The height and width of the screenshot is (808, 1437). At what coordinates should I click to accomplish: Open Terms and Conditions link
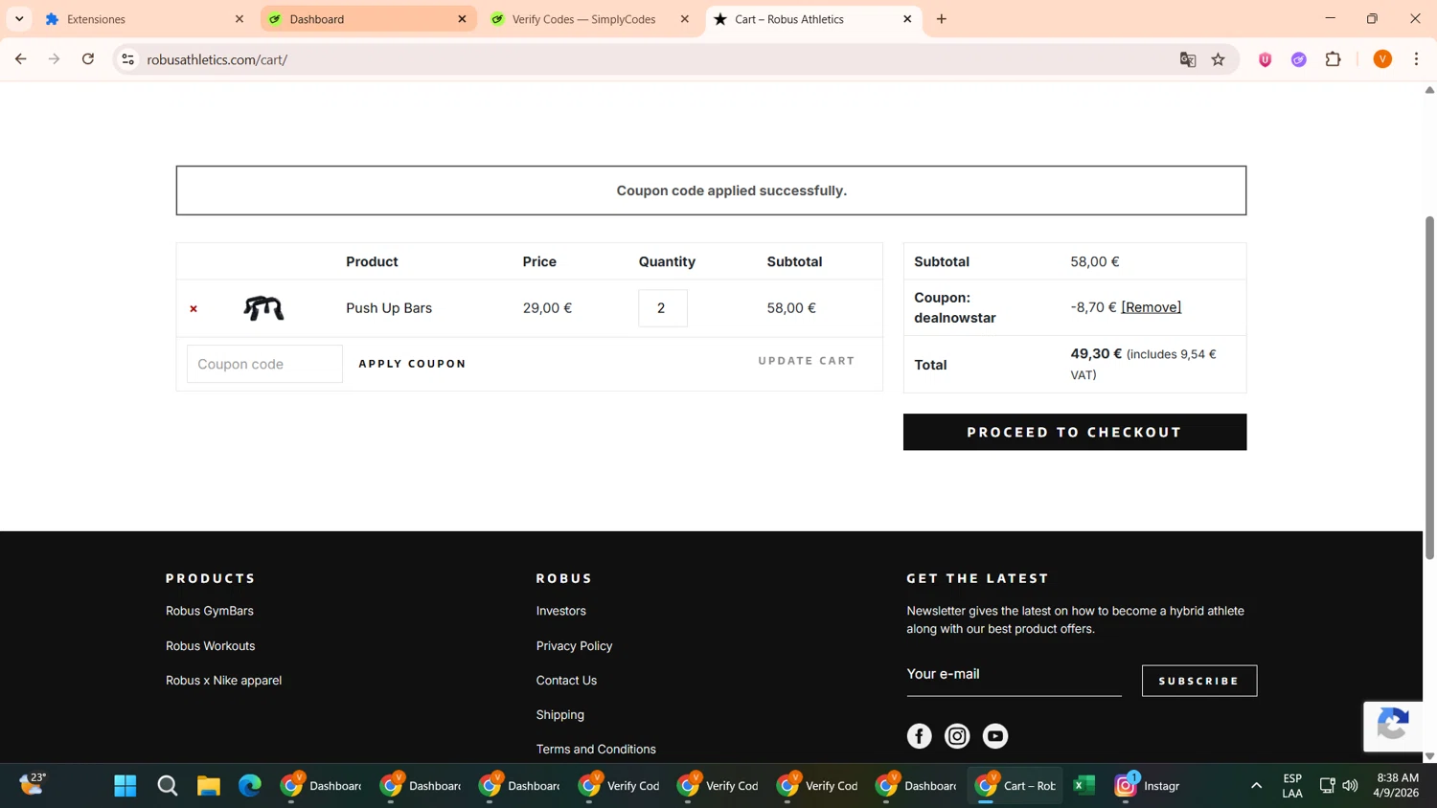[596, 750]
